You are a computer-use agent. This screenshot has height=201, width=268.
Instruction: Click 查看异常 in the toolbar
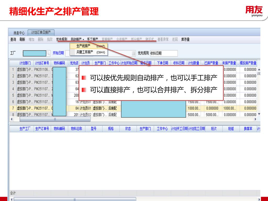pyautogui.click(x=163, y=40)
